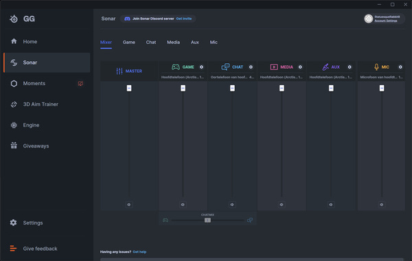Open the Game output device dropdown
Viewport: 412px width, 261px height.
[x=183, y=77]
